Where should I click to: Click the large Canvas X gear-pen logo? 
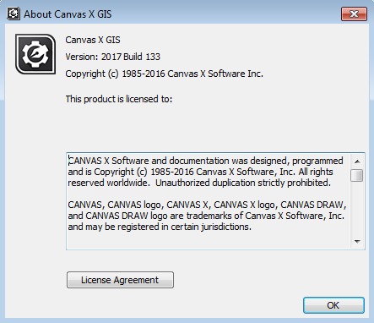35,54
